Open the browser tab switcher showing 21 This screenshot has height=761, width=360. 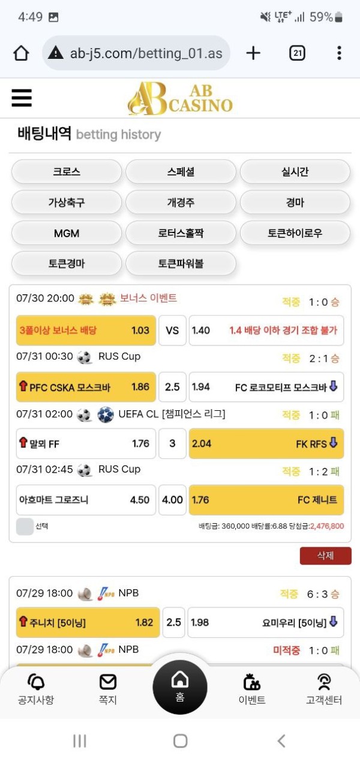pyautogui.click(x=297, y=53)
